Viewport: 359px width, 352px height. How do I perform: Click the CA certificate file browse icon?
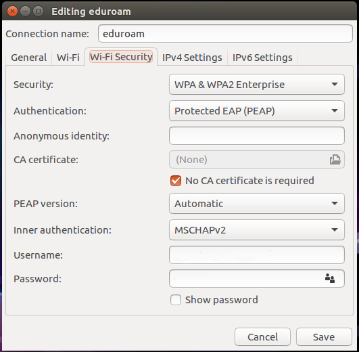[335, 160]
